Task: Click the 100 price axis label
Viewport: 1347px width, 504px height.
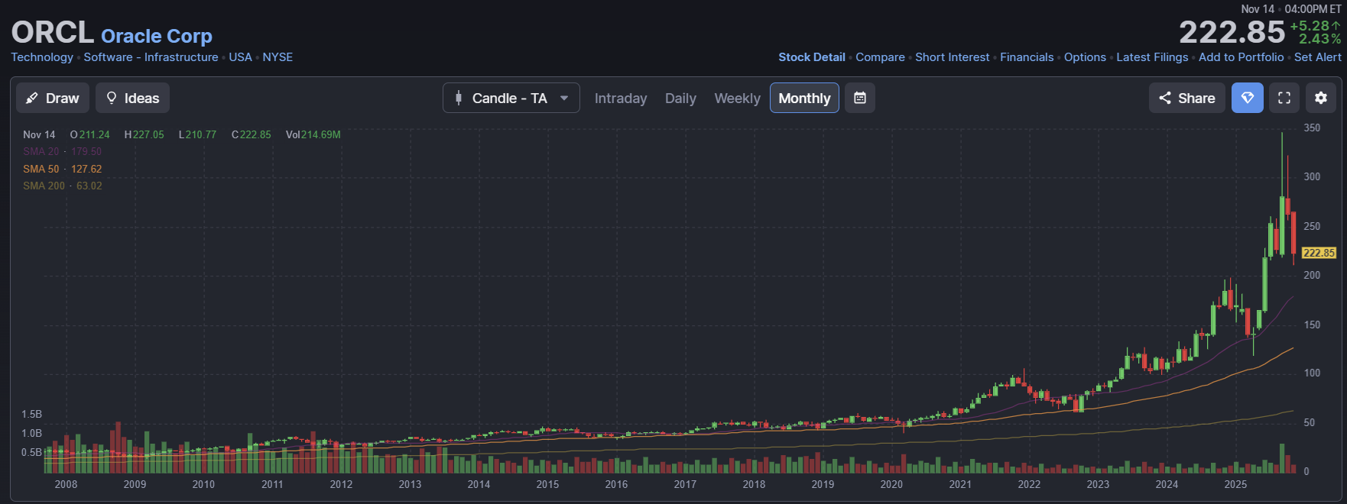Action: pos(1312,373)
